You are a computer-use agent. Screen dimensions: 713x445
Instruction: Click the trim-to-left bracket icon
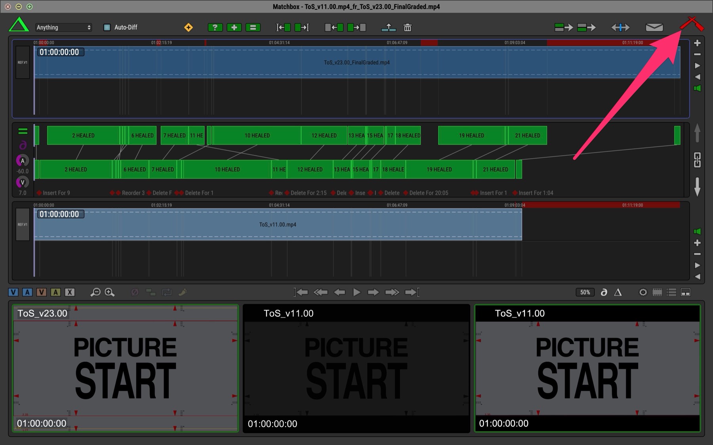[x=283, y=27]
